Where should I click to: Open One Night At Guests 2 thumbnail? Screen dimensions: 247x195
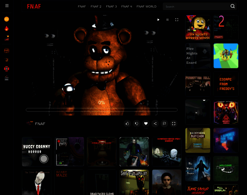[226, 28]
